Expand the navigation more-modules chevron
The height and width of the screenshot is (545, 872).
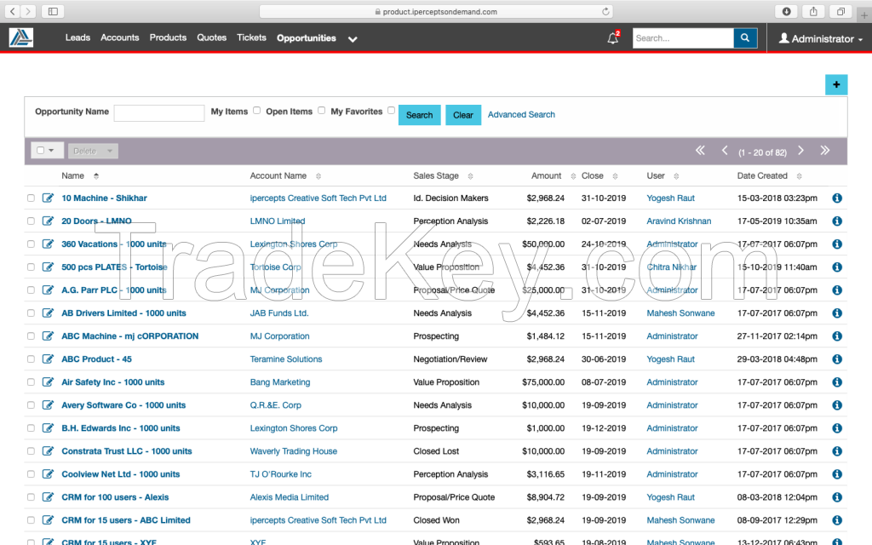353,39
